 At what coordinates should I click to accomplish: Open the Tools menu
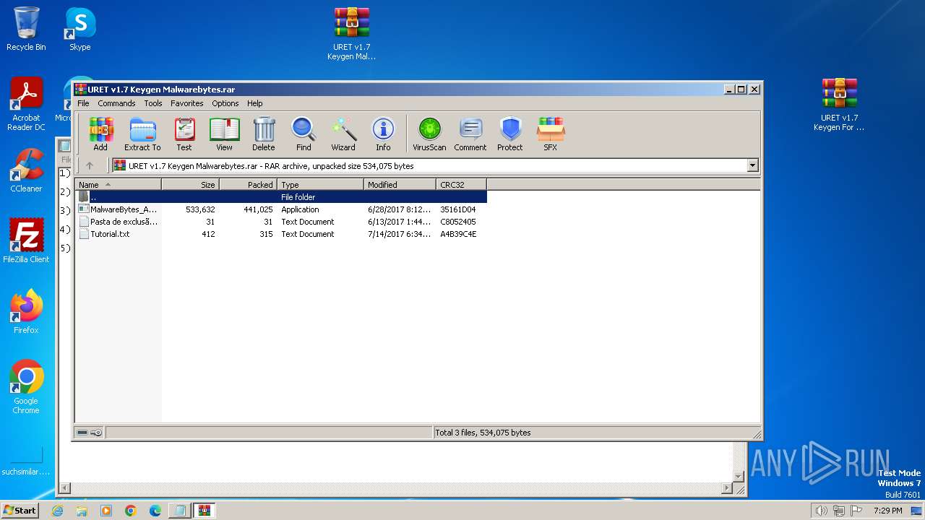point(153,103)
